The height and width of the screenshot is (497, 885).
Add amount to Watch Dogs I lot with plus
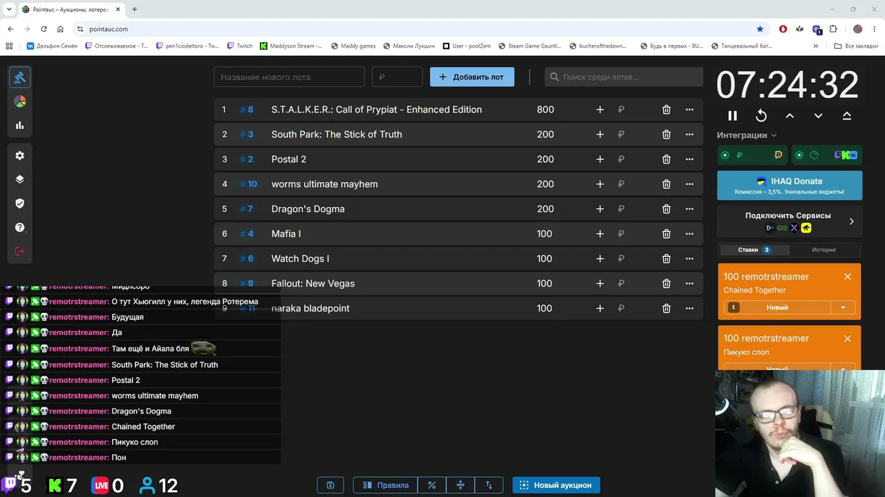[x=600, y=259]
